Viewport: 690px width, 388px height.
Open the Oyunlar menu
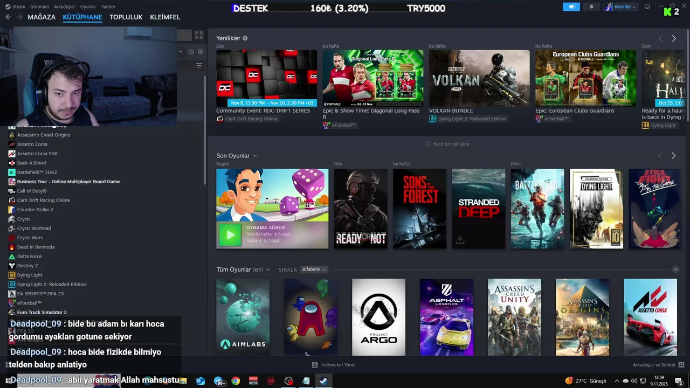click(x=88, y=7)
